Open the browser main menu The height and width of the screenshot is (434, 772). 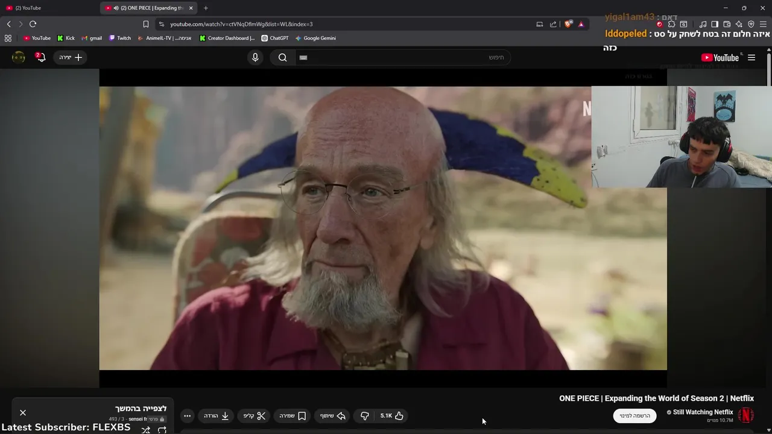tap(763, 24)
